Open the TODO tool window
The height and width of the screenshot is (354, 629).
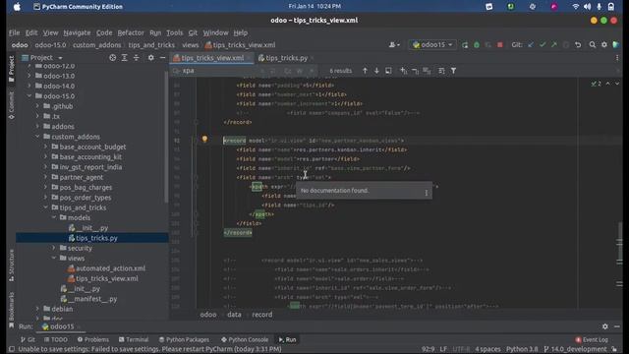point(56,339)
